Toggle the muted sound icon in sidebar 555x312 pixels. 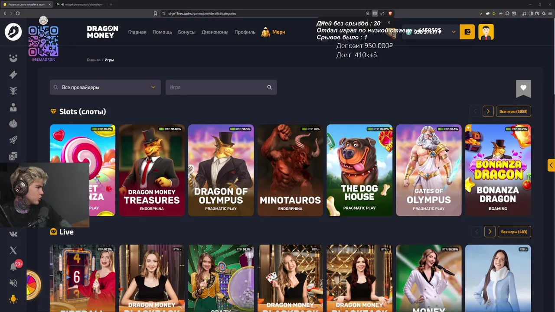[x=13, y=283]
